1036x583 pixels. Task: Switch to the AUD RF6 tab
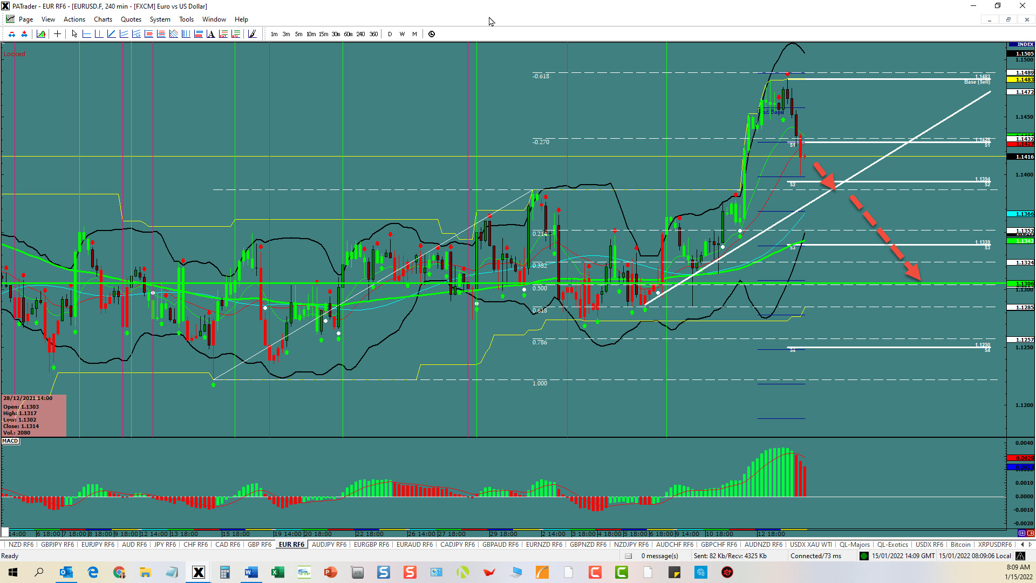(x=134, y=545)
